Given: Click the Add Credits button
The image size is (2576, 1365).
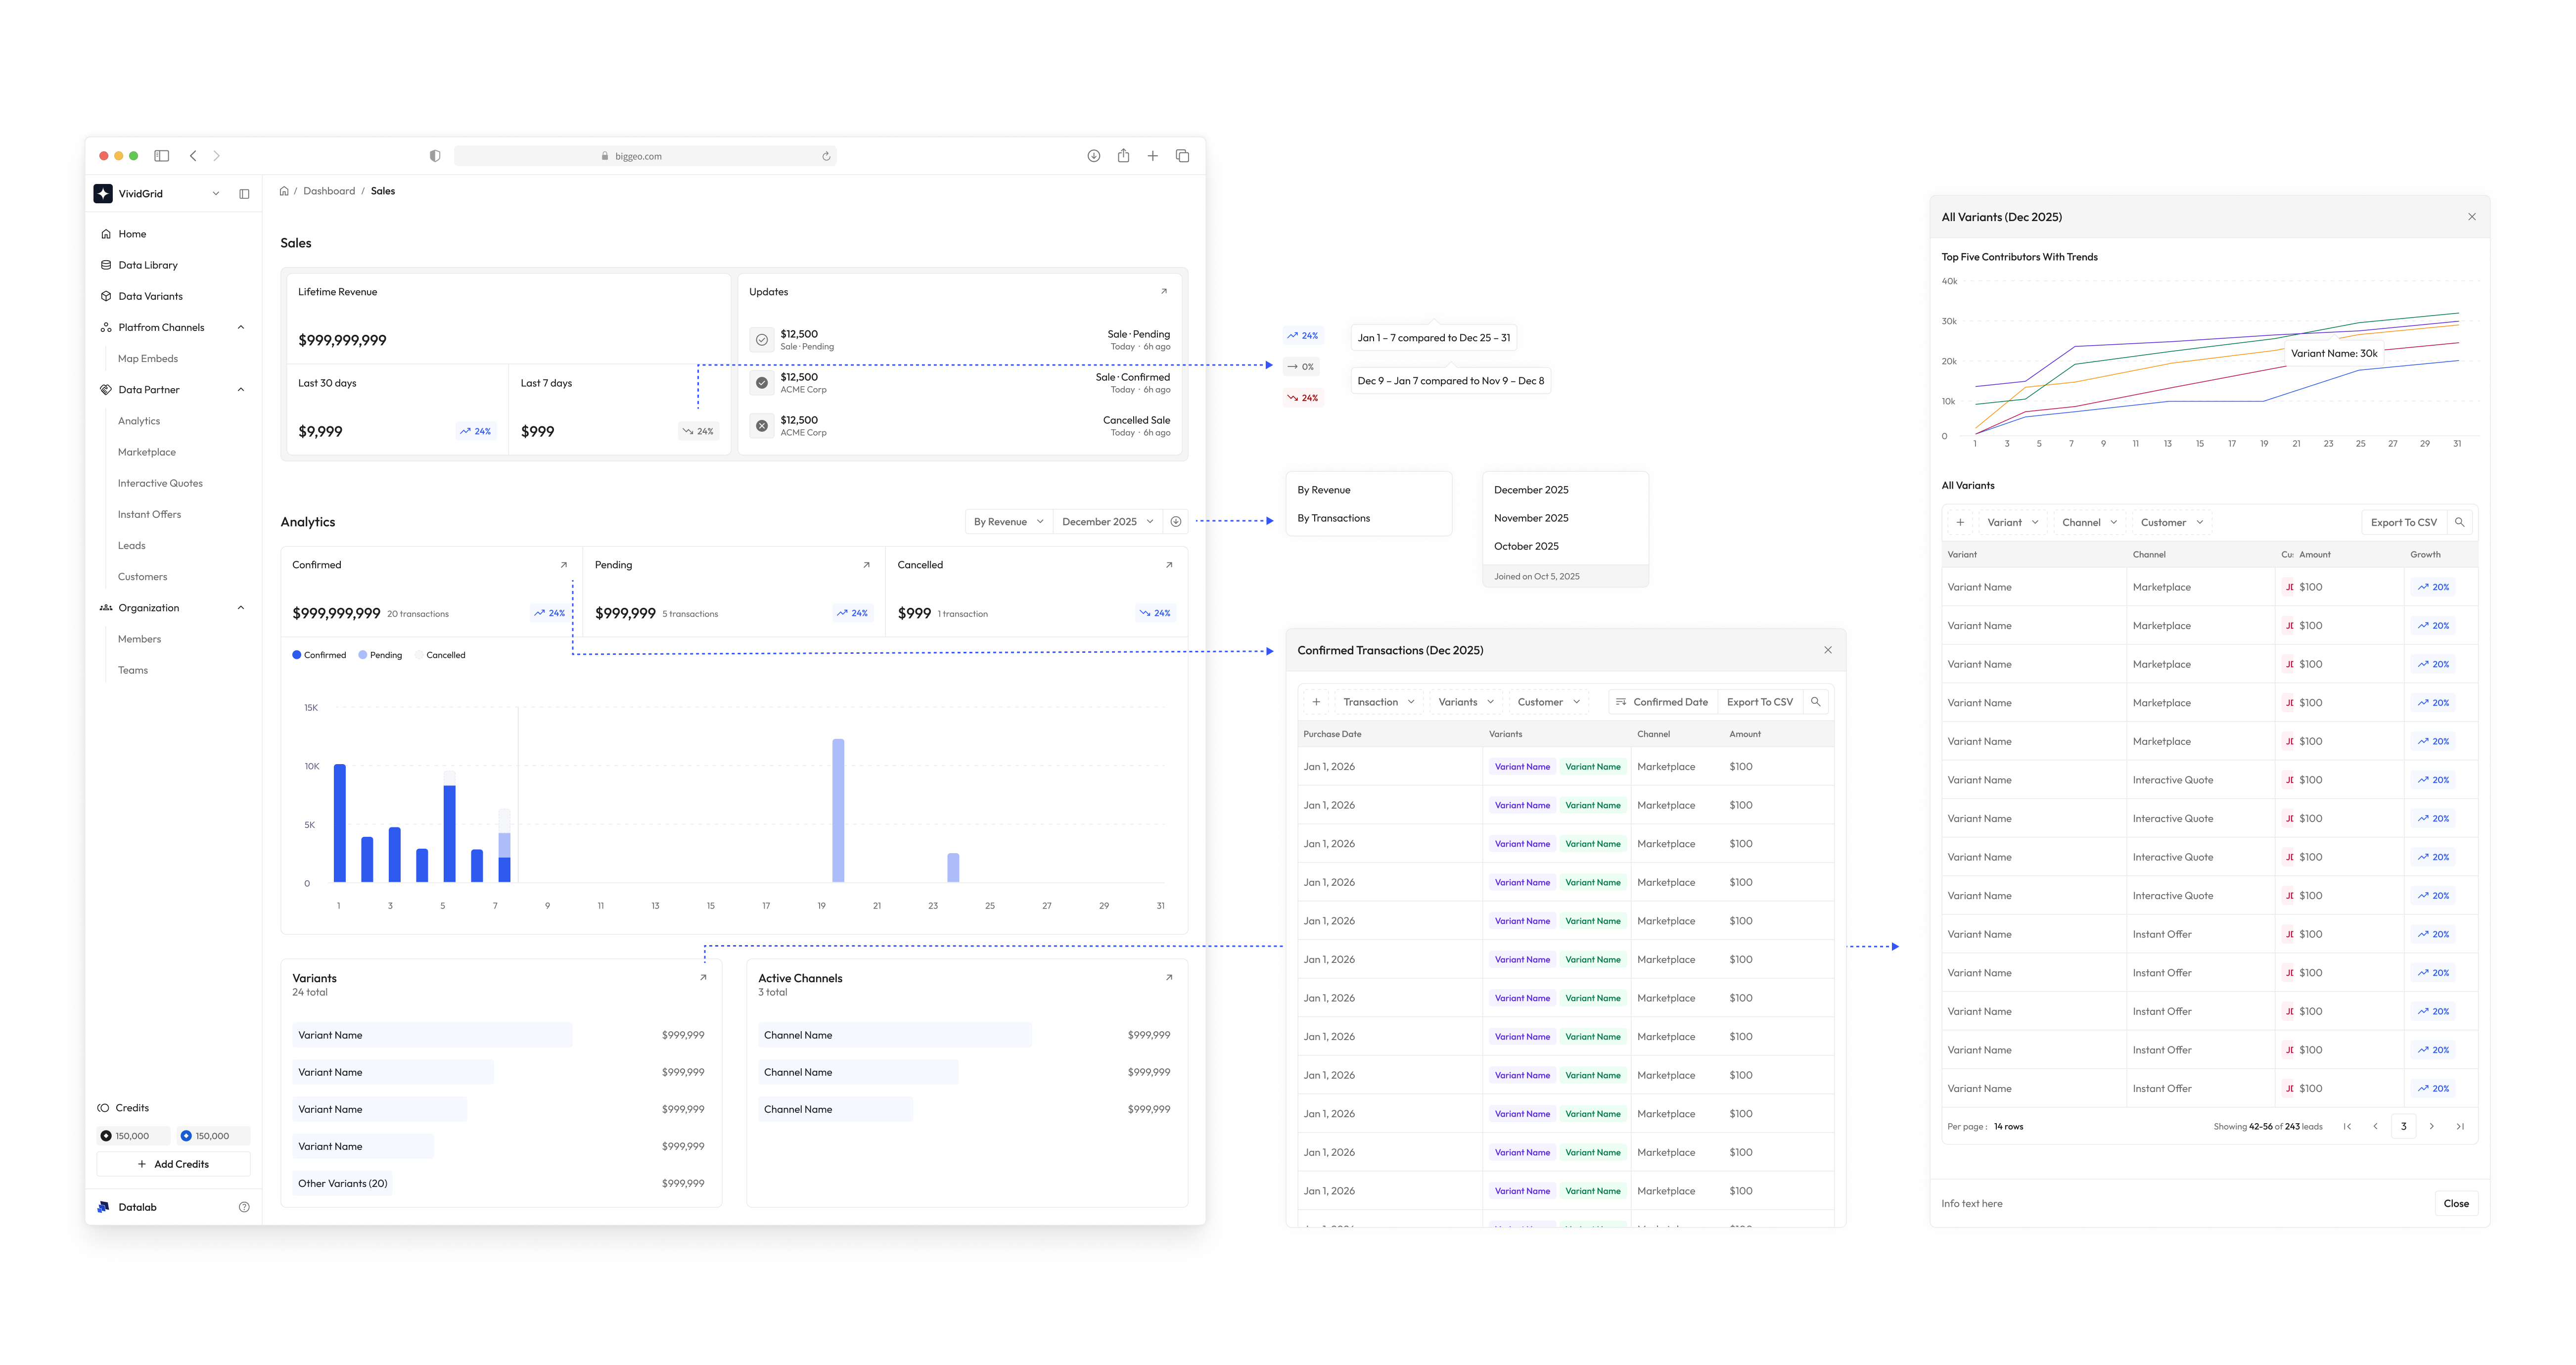Looking at the screenshot, I should [x=173, y=1164].
